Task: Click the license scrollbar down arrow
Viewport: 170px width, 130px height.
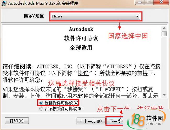Action: pyautogui.click(x=164, y=95)
